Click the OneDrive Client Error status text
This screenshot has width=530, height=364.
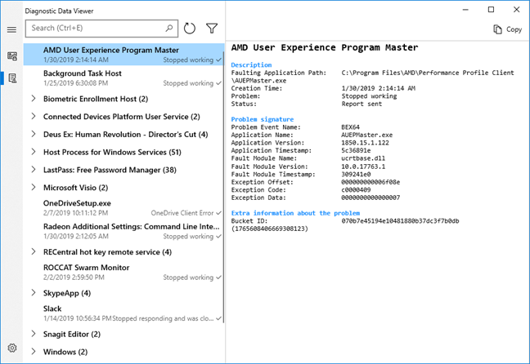click(182, 213)
